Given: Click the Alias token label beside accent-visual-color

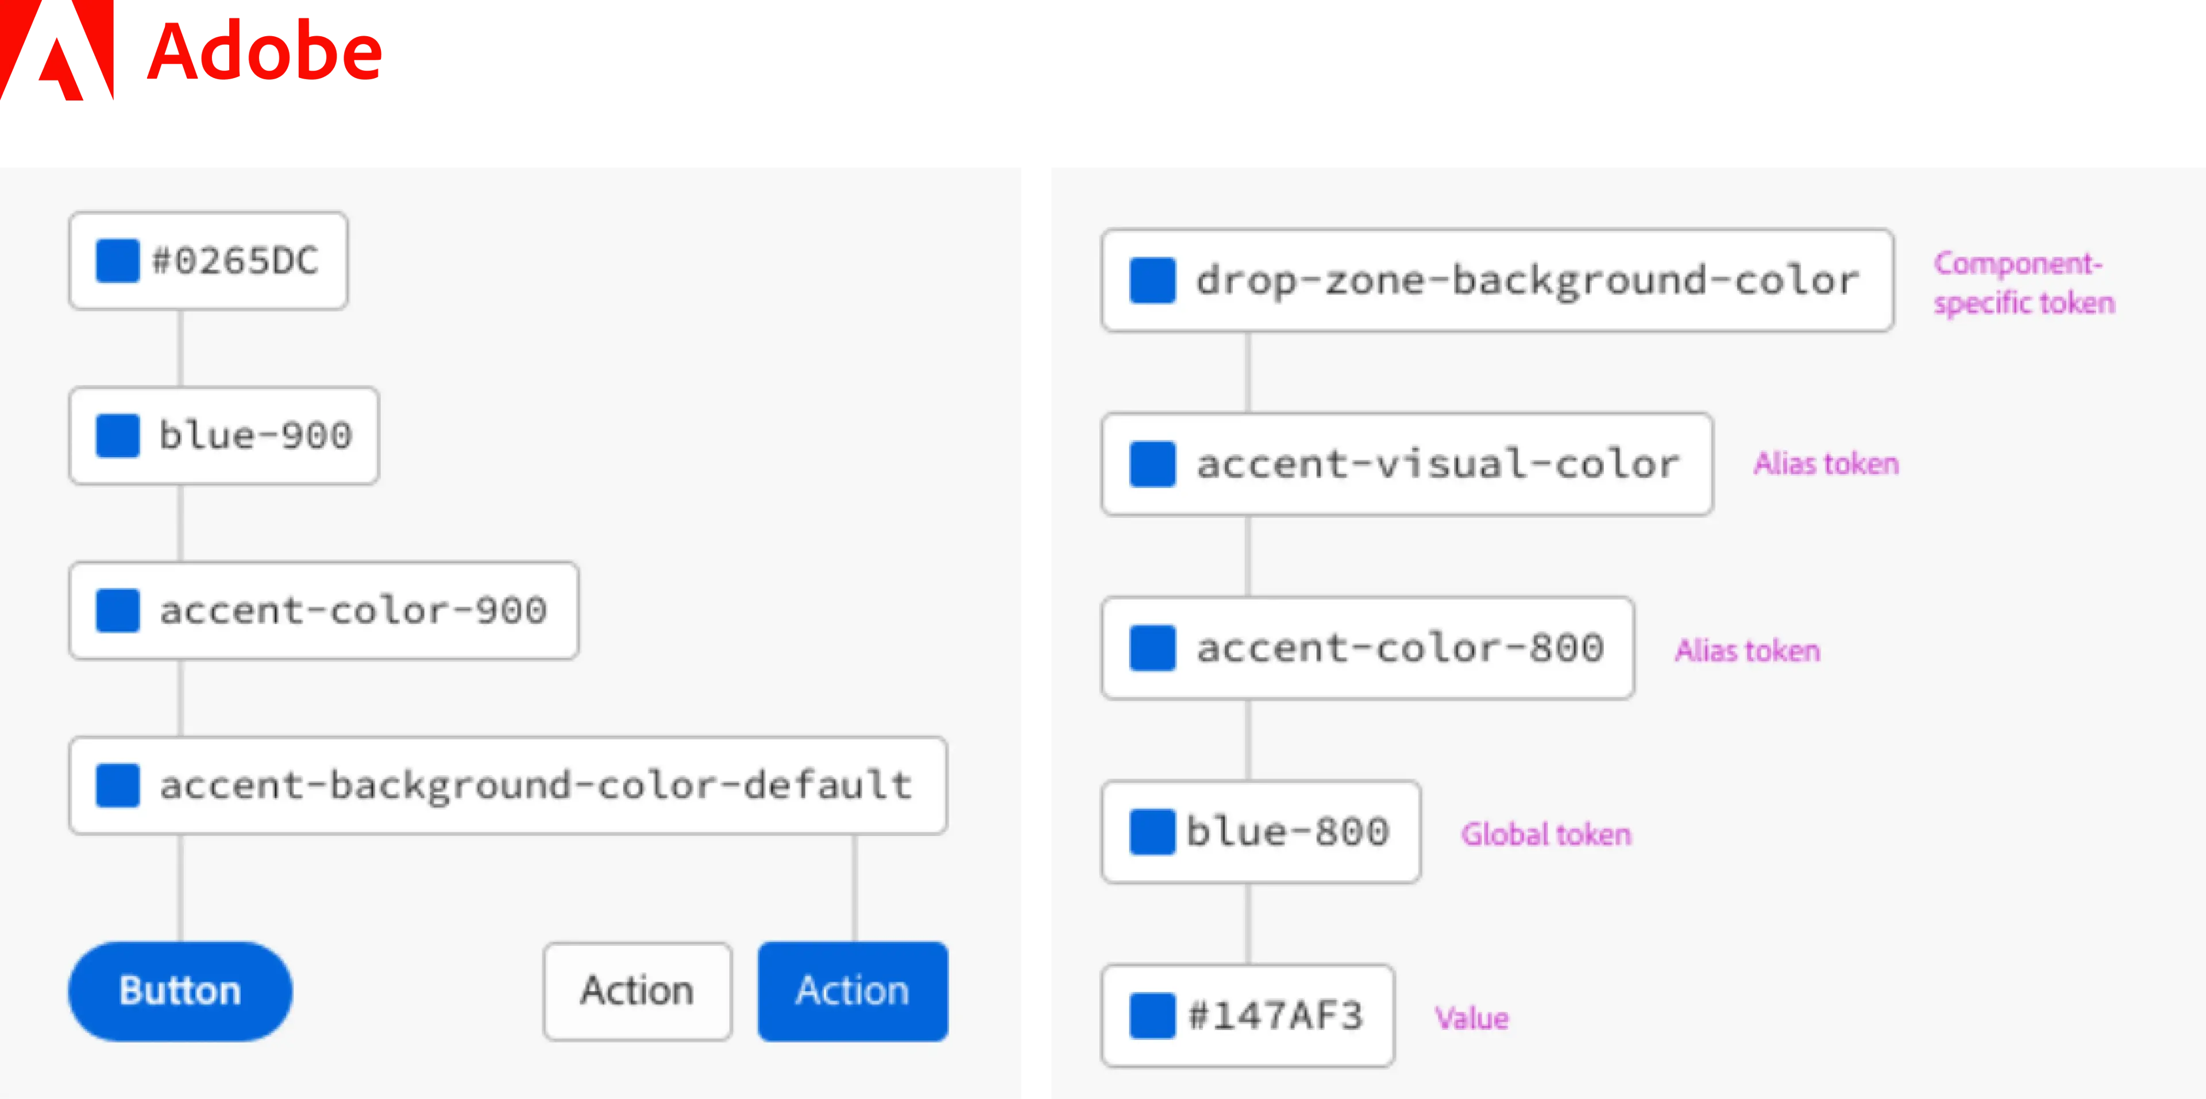Looking at the screenshot, I should coord(1826,464).
